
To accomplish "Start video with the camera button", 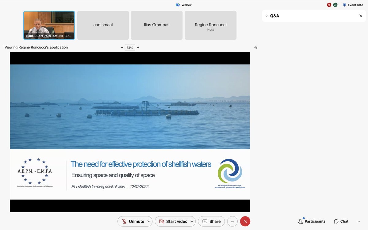I will coord(173,221).
